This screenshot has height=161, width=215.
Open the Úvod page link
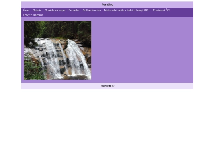pyautogui.click(x=26, y=10)
